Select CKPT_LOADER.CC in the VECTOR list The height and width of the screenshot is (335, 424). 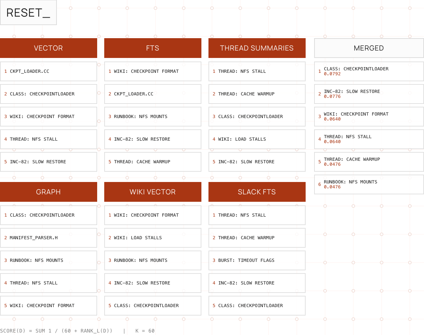click(48, 71)
